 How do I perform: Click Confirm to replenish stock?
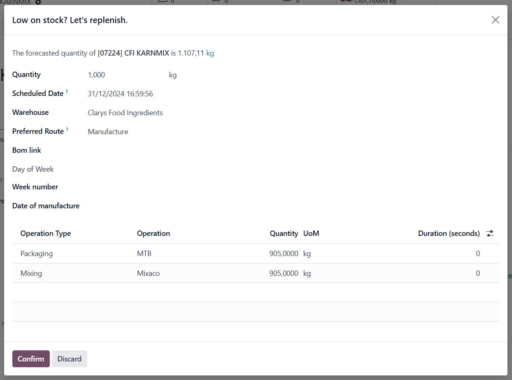[31, 359]
